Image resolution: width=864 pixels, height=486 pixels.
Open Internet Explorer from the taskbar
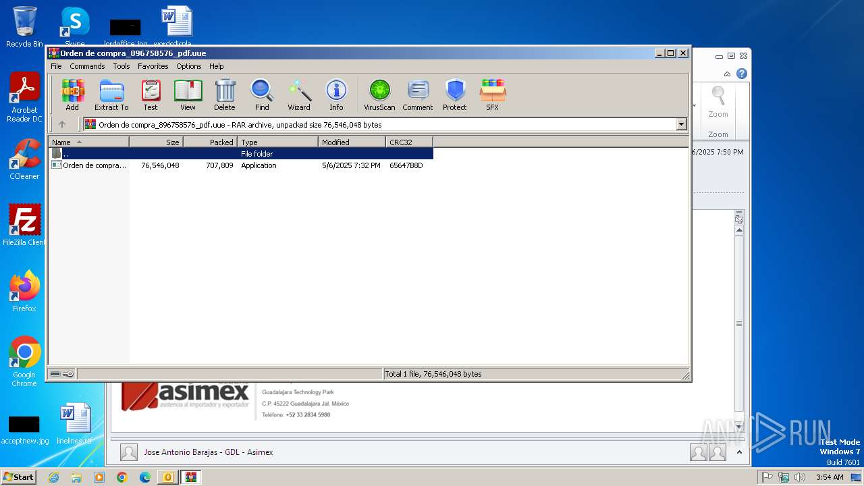click(x=53, y=477)
